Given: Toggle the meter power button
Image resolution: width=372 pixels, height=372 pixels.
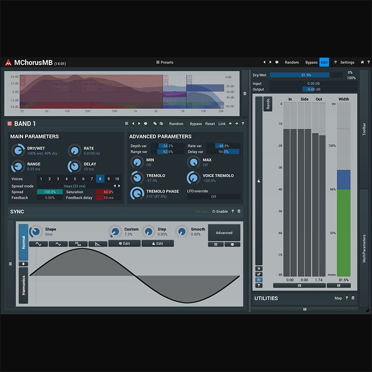Looking at the screenshot, I should click(259, 280).
